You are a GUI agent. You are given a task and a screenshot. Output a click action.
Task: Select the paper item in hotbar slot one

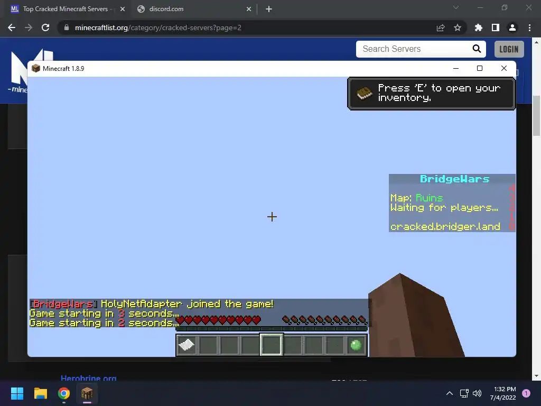[x=186, y=345]
